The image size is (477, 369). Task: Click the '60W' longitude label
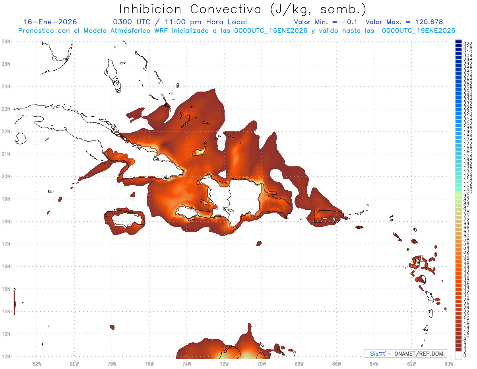tap(449, 363)
